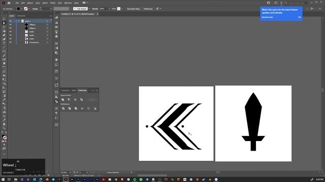Open the Stroke color dropdown arrow
The image size is (325, 182).
pyautogui.click(x=29, y=9)
